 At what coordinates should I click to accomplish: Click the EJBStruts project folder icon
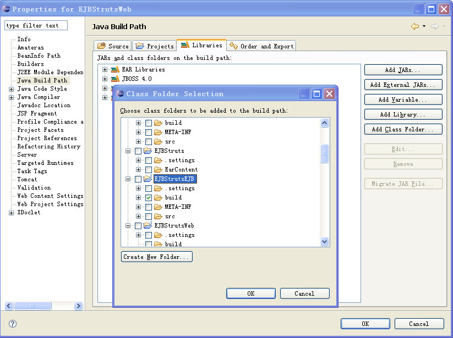pyautogui.click(x=148, y=151)
